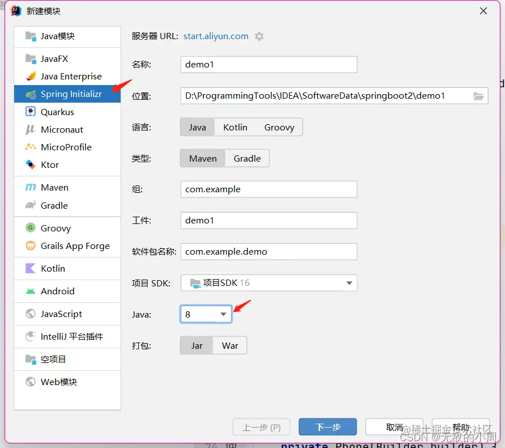Click the 取消 button

click(x=394, y=427)
